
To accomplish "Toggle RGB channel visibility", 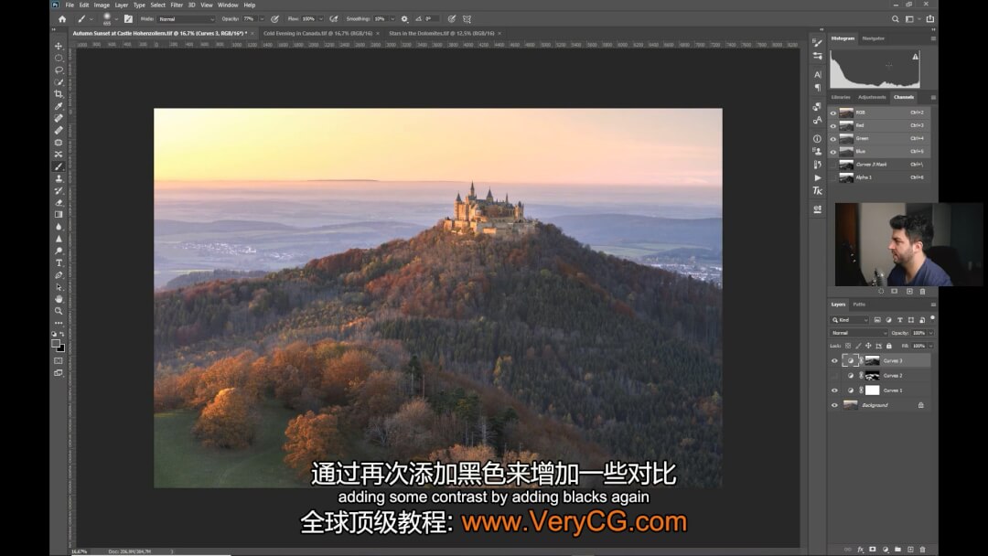I will [x=833, y=112].
